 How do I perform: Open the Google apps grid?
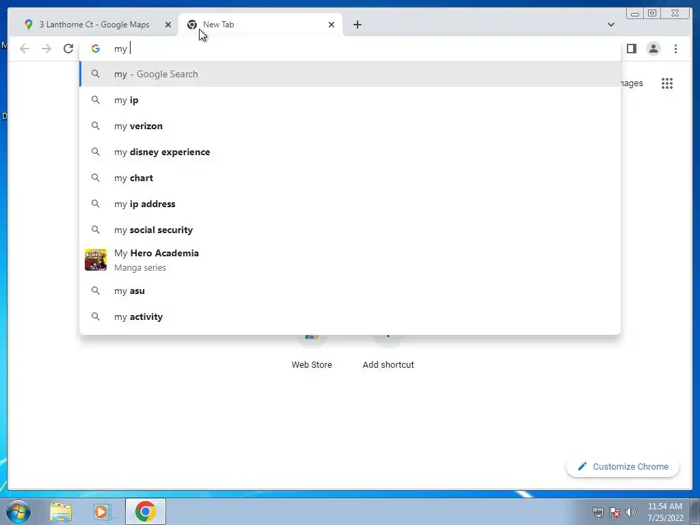tap(667, 83)
